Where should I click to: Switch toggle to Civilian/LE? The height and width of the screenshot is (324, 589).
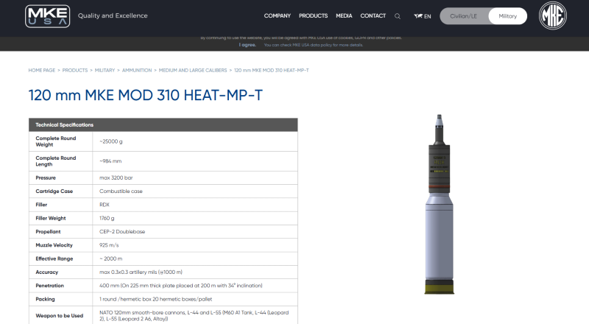(x=463, y=16)
